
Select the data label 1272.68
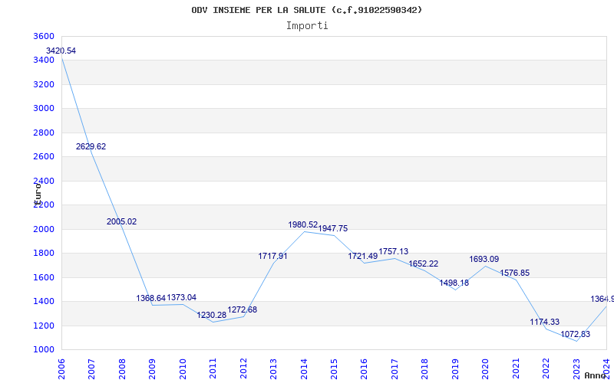(x=243, y=310)
